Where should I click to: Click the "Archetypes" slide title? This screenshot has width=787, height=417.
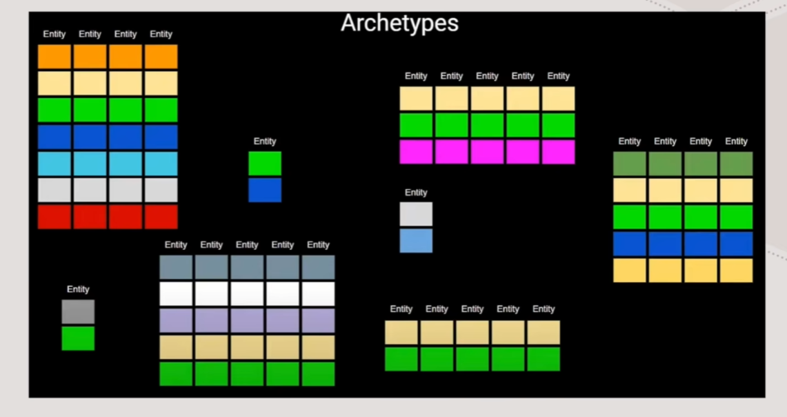pyautogui.click(x=399, y=23)
